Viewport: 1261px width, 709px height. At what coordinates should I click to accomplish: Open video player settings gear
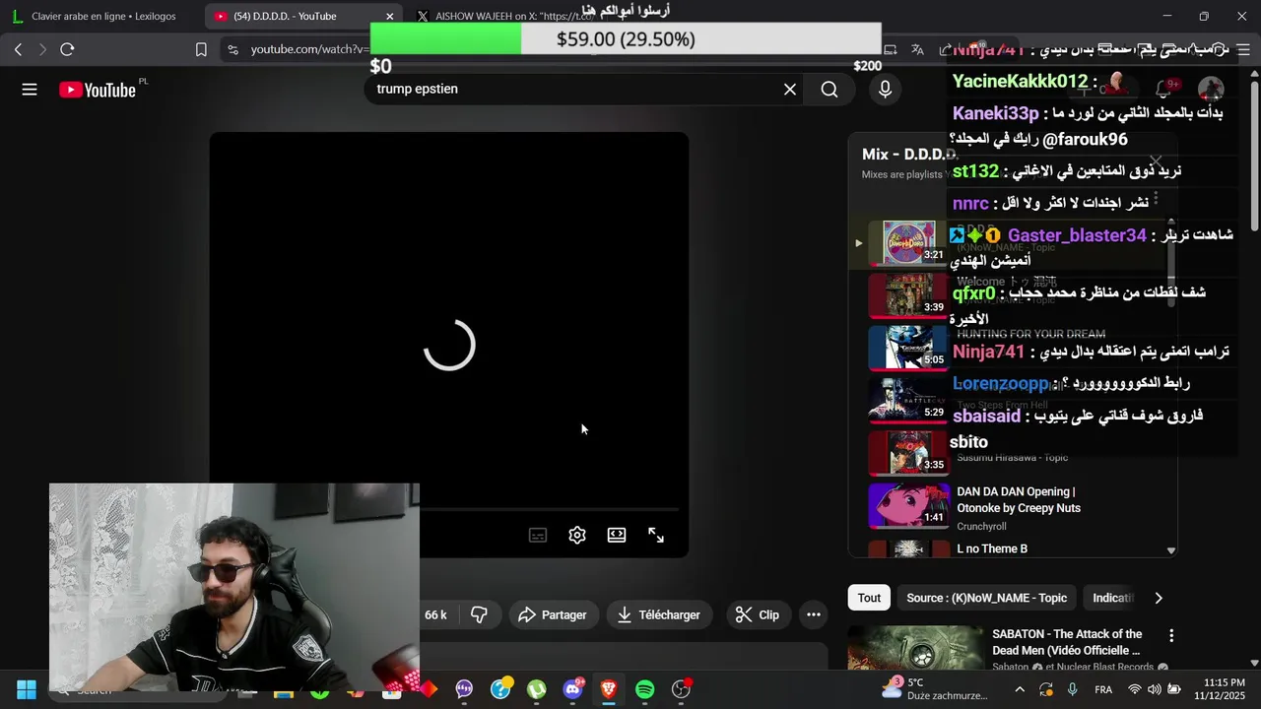tap(577, 535)
